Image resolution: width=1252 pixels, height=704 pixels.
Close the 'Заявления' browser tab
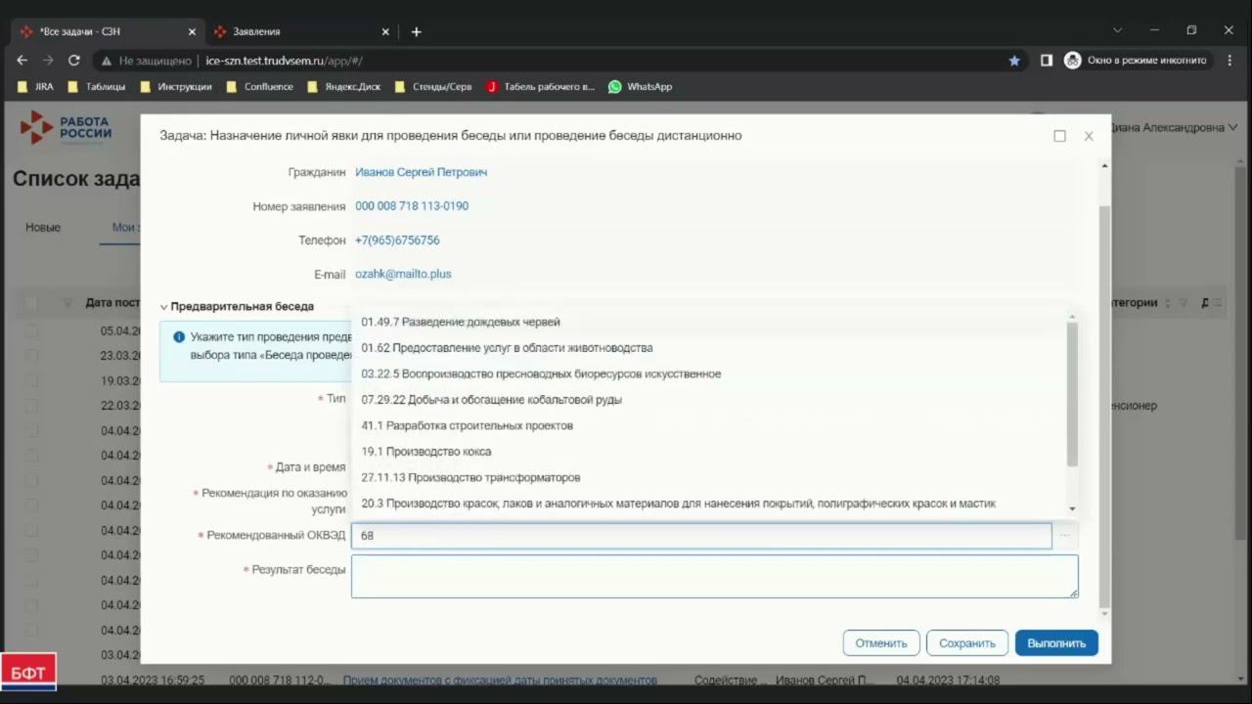coord(385,31)
